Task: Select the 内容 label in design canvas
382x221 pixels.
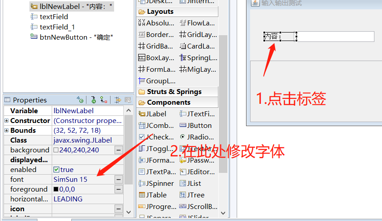Action: click(280, 37)
